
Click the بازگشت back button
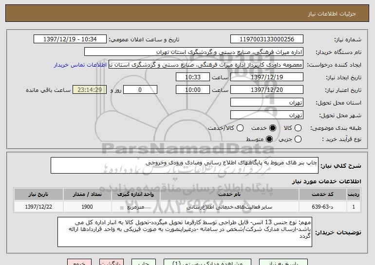click(x=112, y=262)
